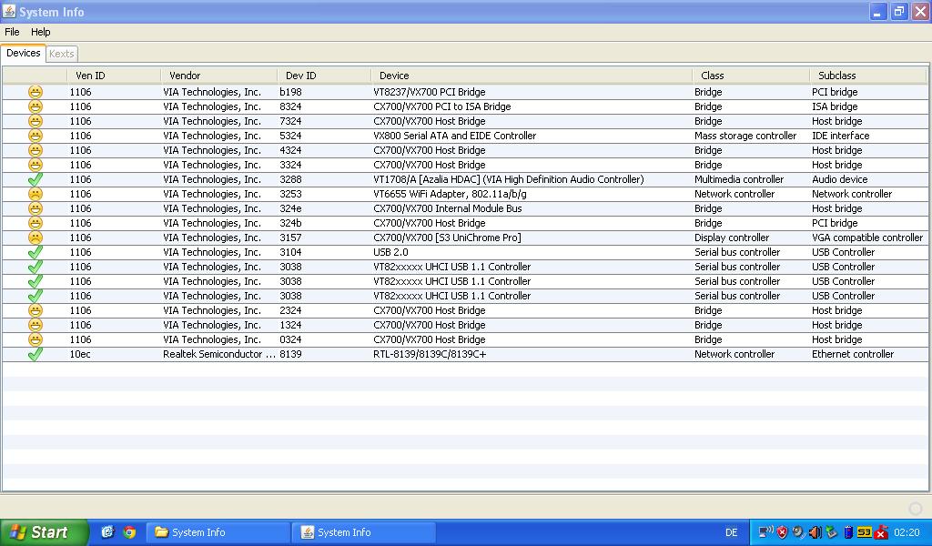Click the webcam tray icon

pyautogui.click(x=799, y=532)
